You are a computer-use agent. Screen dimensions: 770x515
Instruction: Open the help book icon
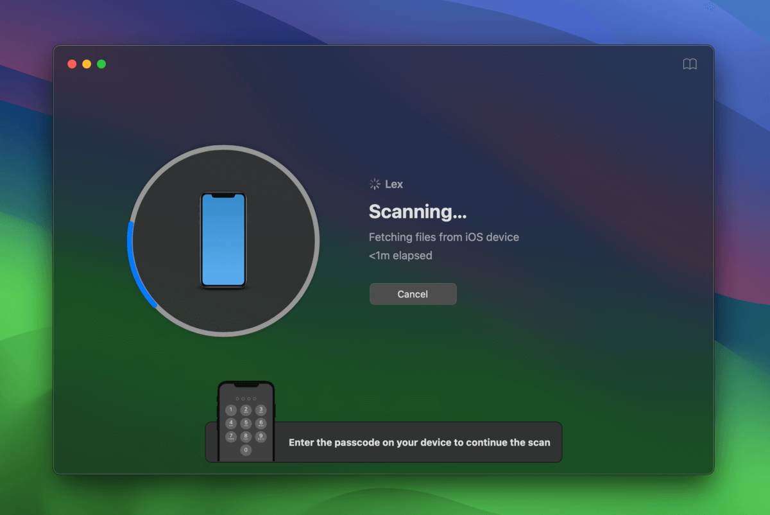pos(690,64)
